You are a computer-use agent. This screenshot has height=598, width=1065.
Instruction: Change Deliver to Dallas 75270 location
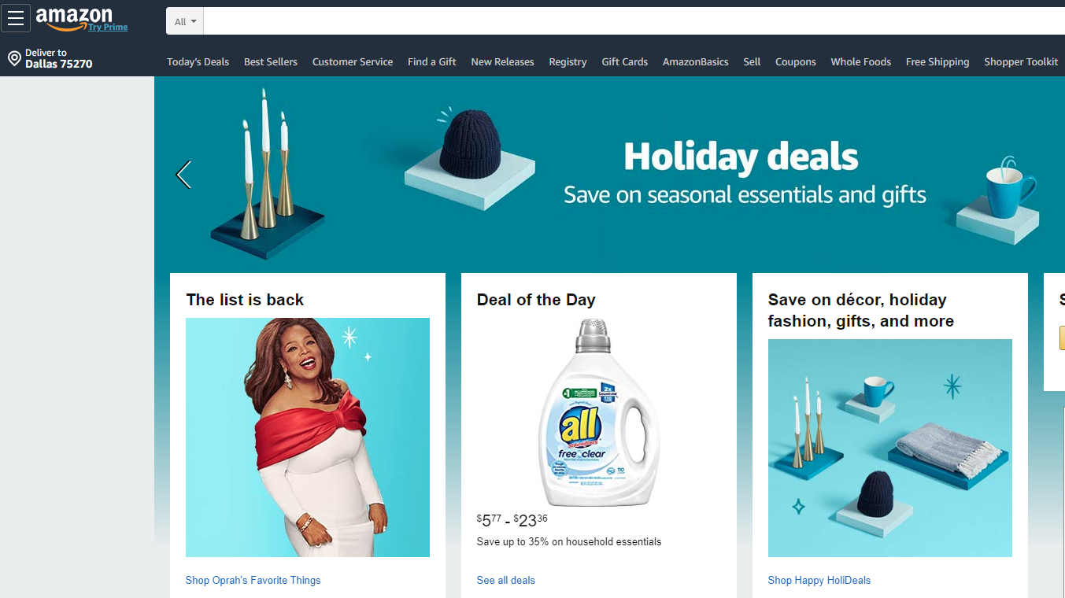(x=58, y=58)
